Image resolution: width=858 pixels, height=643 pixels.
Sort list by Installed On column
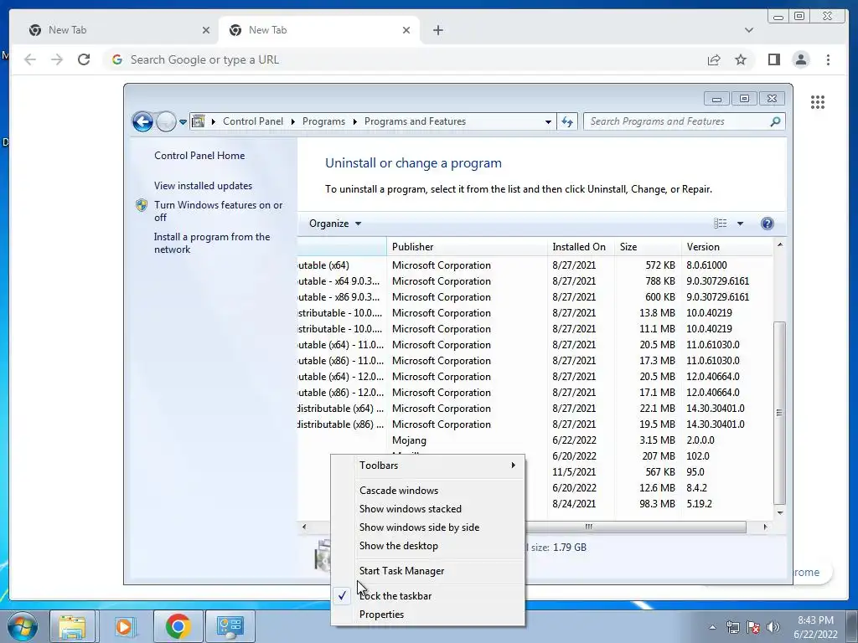(581, 247)
